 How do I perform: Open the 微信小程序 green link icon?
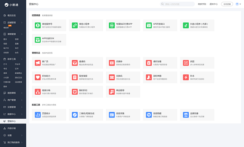[x=75, y=25]
